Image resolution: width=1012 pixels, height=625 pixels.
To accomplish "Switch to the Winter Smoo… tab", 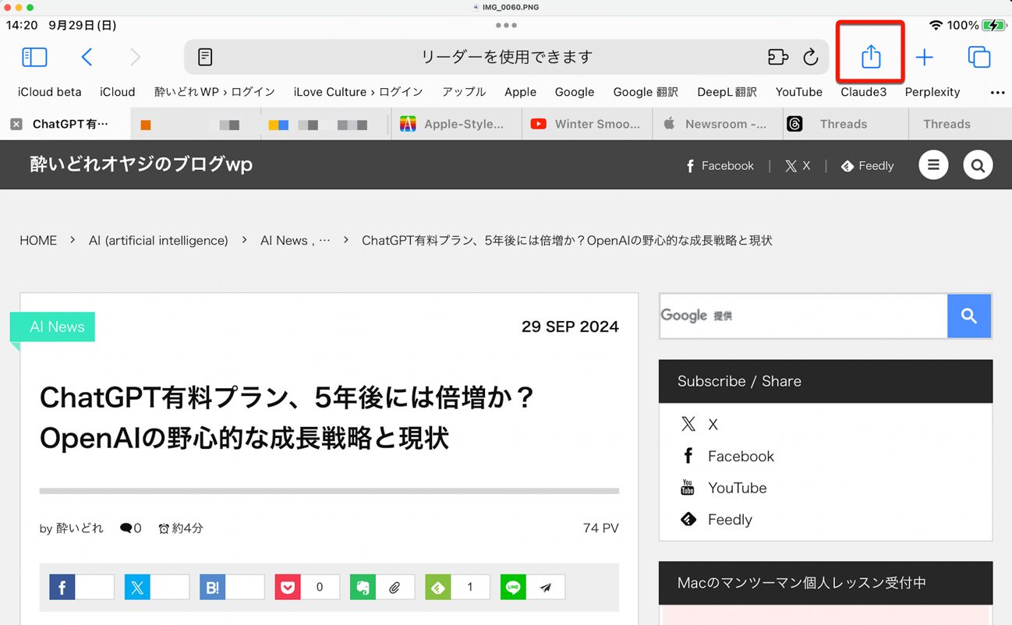I will (587, 124).
